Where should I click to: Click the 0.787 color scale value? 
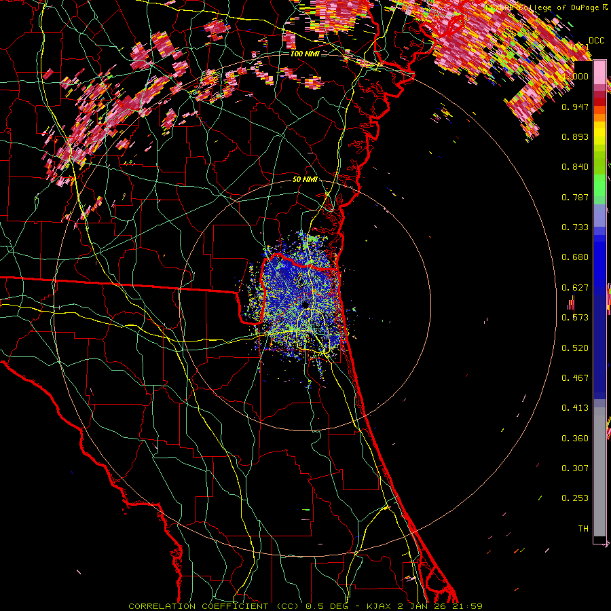(575, 197)
